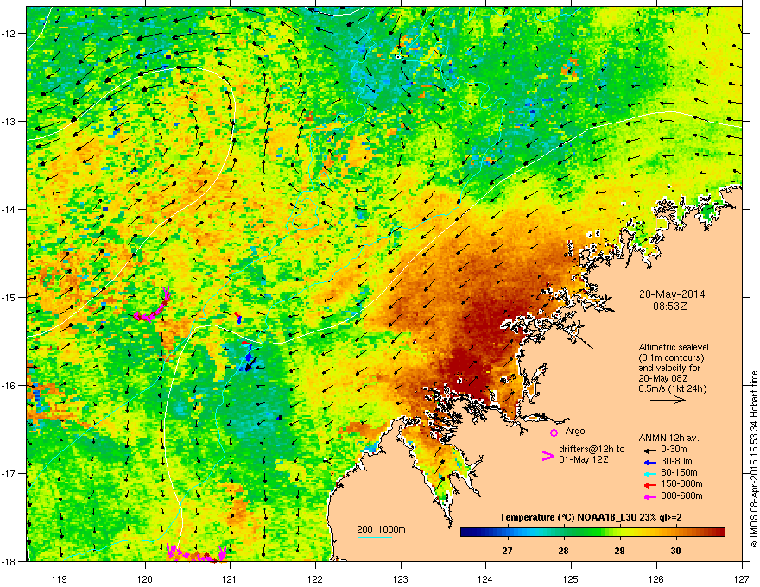Click the time label 08:53Z
The width and height of the screenshot is (760, 587).
point(670,306)
